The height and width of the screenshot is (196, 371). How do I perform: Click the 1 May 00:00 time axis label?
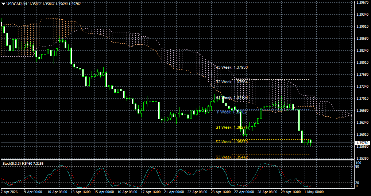click(x=314, y=192)
